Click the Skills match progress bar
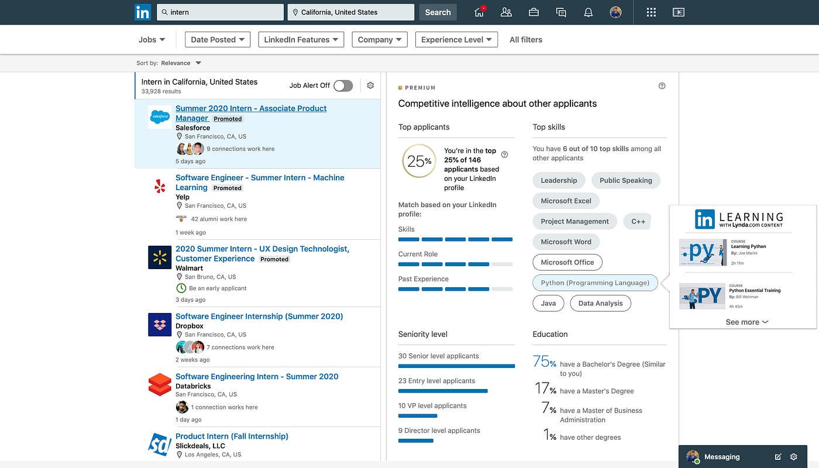The image size is (819, 468). pyautogui.click(x=455, y=239)
